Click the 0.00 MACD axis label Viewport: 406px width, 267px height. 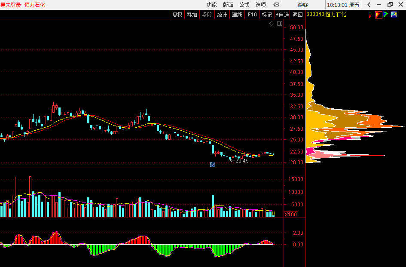298,245
